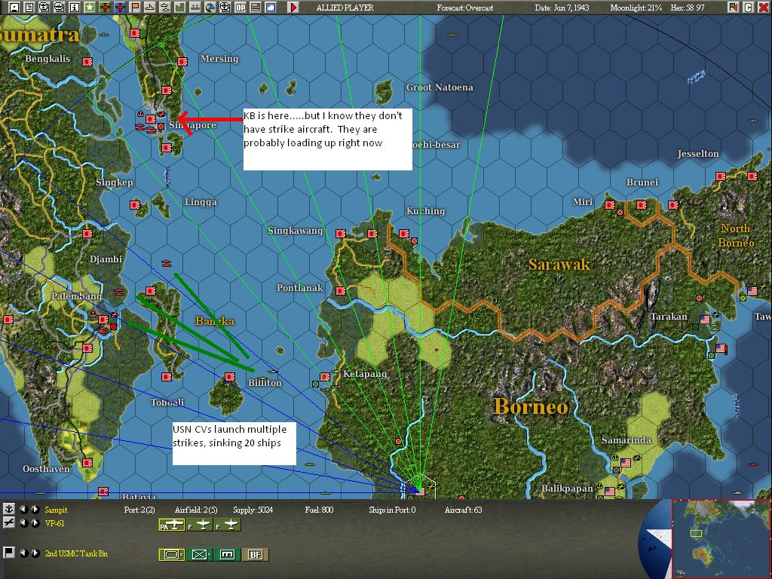Select the infantry crossed-box unit icon

(x=200, y=554)
